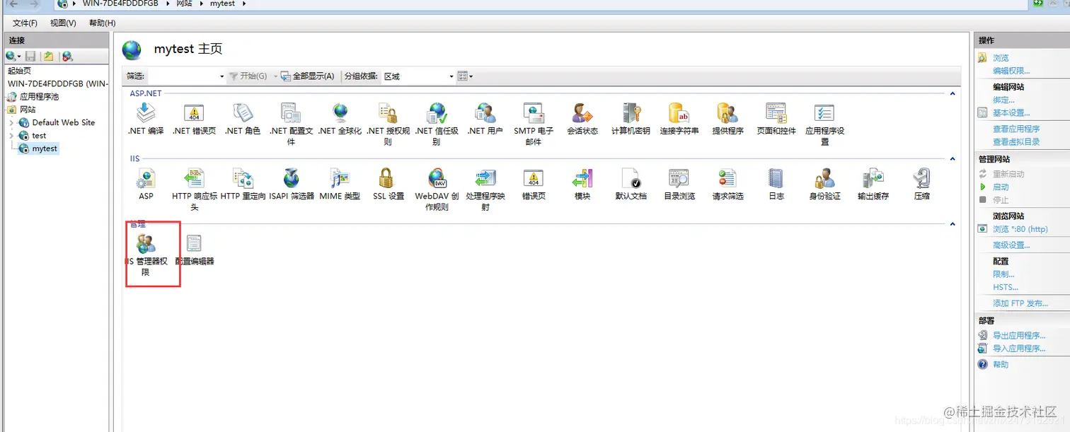Viewport: 1070px width, 432px height.
Task: Open .NET 信任级别 feature
Action: click(x=437, y=124)
